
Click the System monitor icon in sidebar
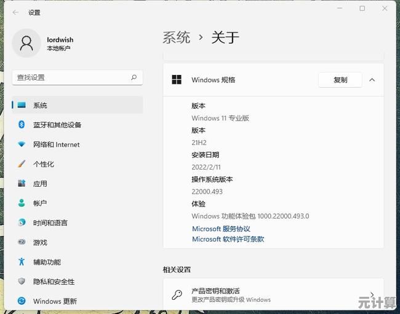click(x=22, y=105)
